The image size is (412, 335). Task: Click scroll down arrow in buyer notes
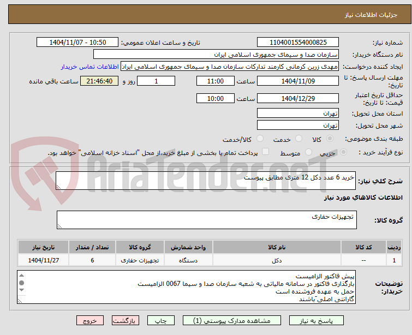pyautogui.click(x=21, y=290)
